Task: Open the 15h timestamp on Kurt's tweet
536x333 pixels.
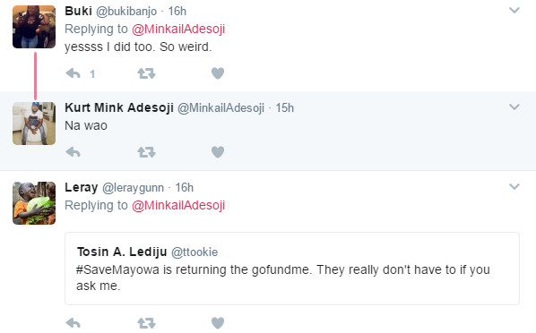Action: (x=285, y=108)
